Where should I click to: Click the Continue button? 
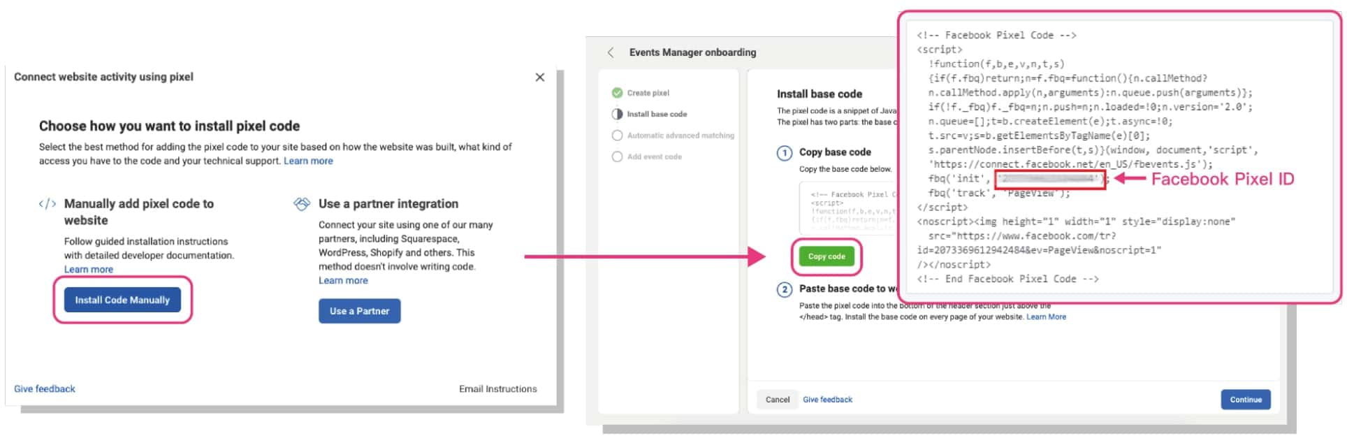pos(1246,400)
